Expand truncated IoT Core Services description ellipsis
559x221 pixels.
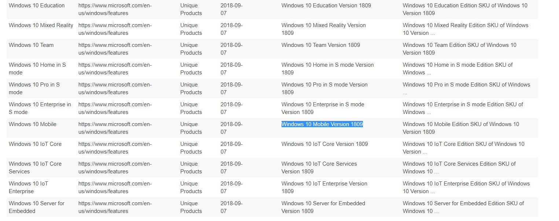(x=437, y=172)
